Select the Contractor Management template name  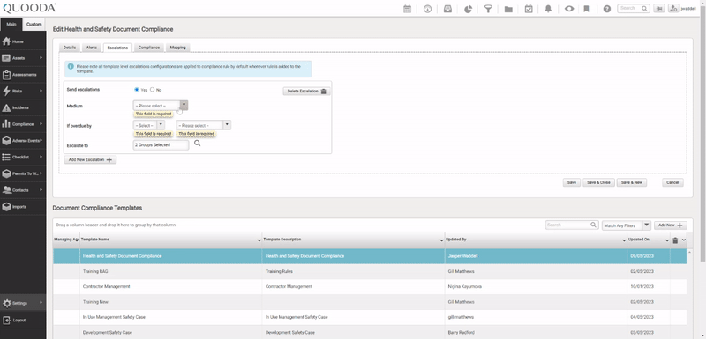pos(106,286)
